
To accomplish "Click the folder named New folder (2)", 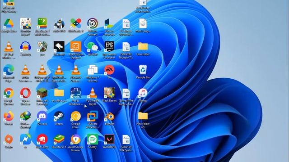I will (x=143, y=116).
